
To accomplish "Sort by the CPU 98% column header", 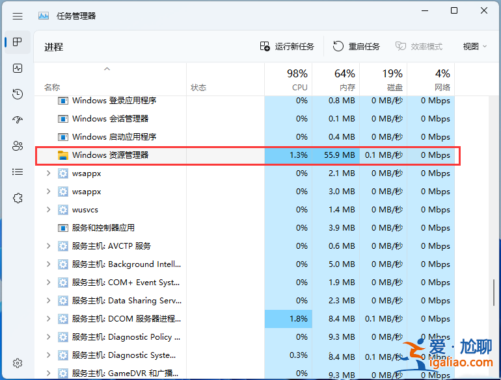I will (x=288, y=80).
